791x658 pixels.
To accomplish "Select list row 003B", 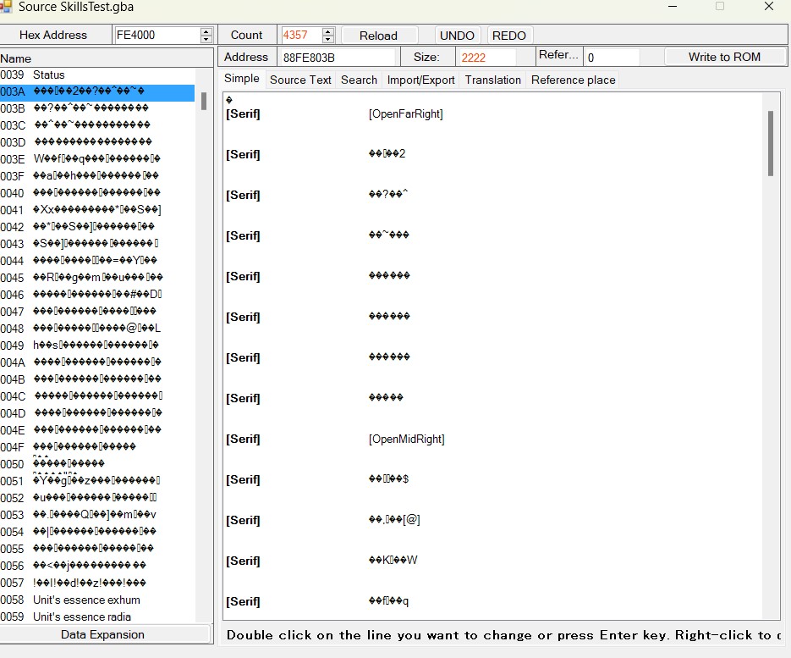I will [x=97, y=108].
